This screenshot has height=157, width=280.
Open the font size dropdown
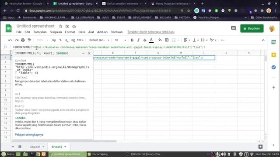click(x=120, y=40)
